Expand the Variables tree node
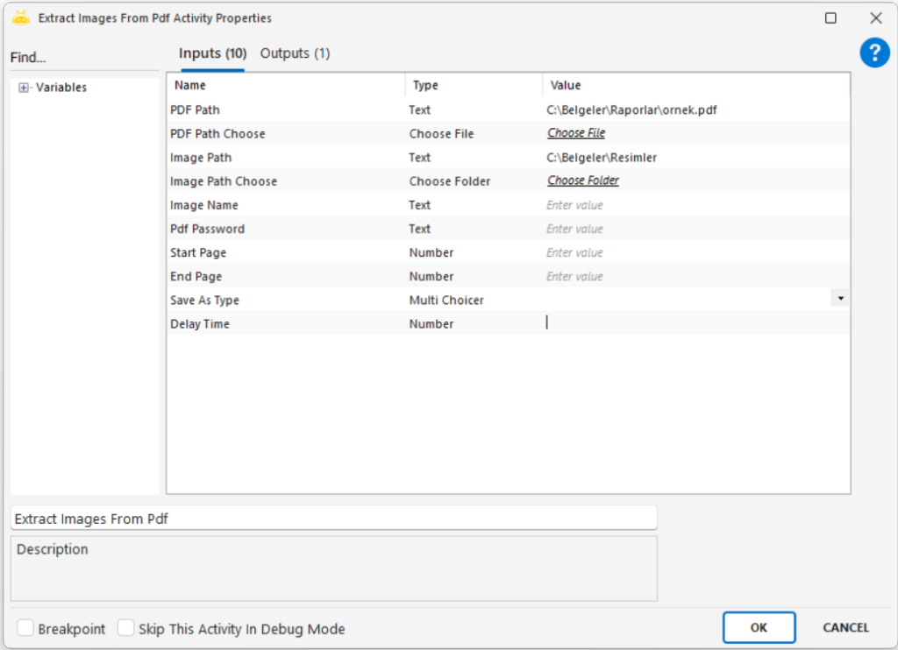The image size is (898, 650). (x=24, y=88)
